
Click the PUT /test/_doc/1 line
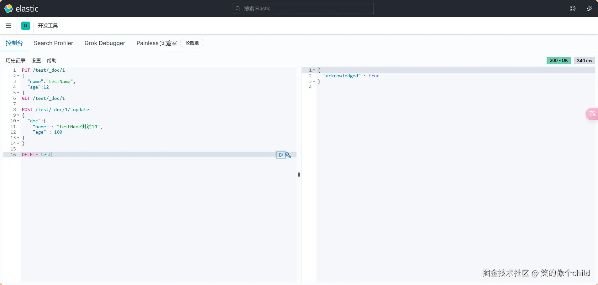43,70
